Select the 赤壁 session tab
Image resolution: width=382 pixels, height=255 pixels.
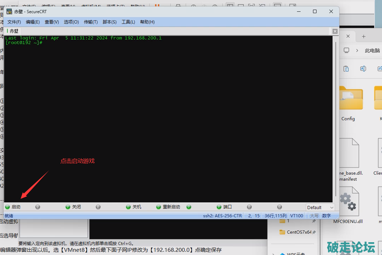coord(13,31)
